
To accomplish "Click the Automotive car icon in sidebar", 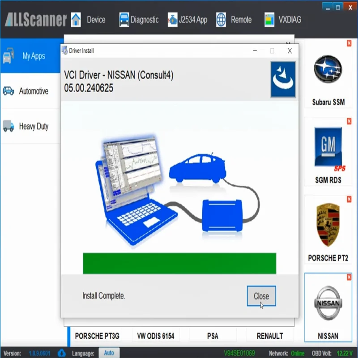I will (x=9, y=91).
